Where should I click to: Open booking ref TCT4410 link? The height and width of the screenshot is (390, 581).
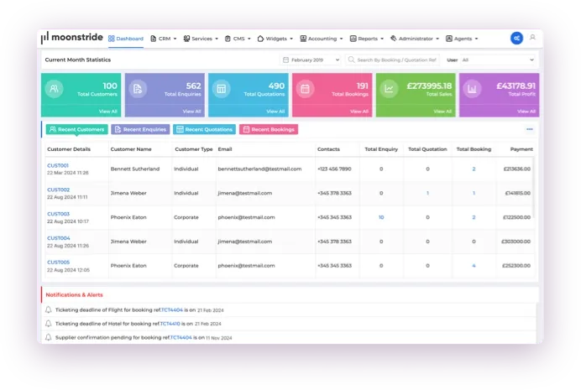(170, 324)
